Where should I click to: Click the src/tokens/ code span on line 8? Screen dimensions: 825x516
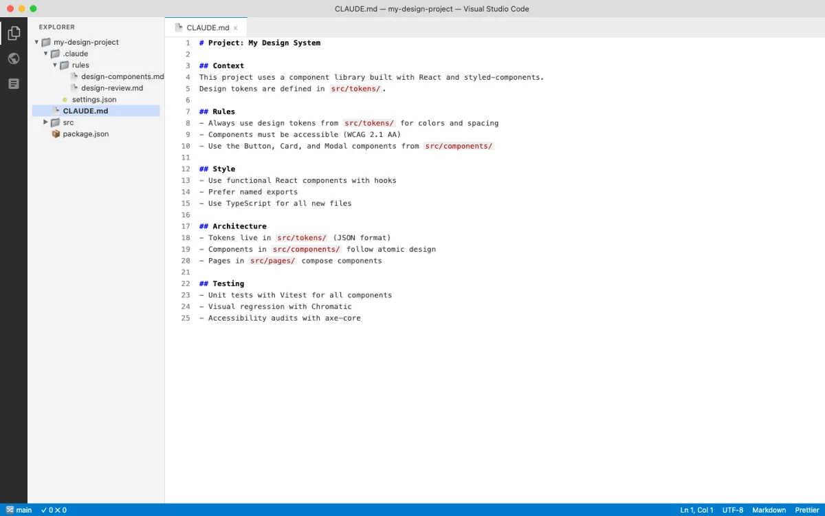[369, 123]
